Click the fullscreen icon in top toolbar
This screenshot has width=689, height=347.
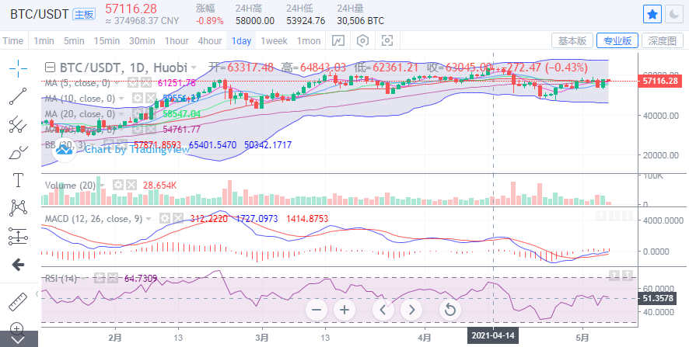pos(386,40)
